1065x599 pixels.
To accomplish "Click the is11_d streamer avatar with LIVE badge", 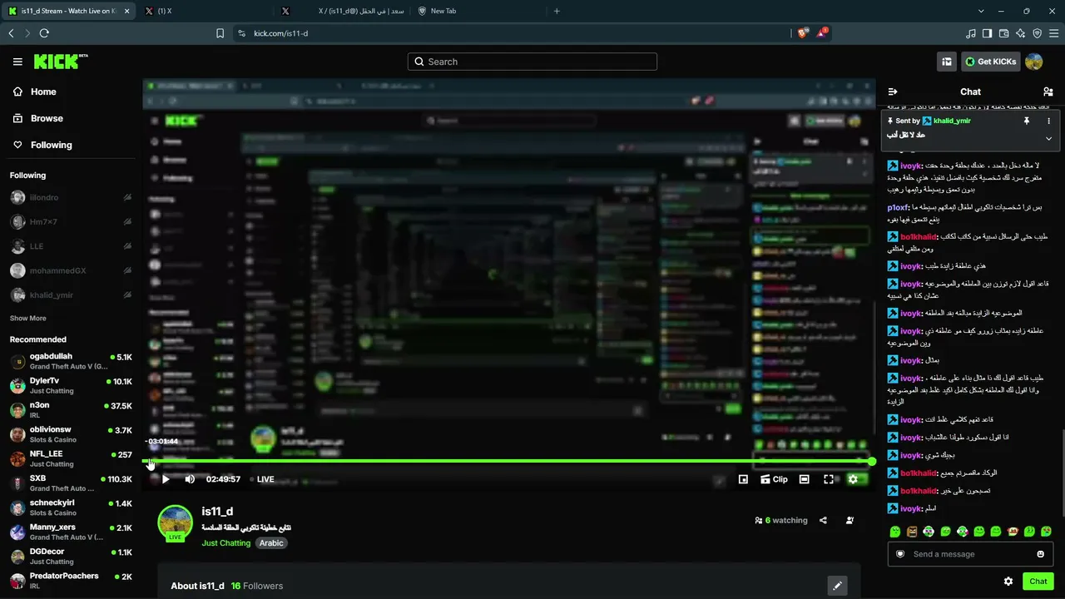I will pyautogui.click(x=175, y=523).
